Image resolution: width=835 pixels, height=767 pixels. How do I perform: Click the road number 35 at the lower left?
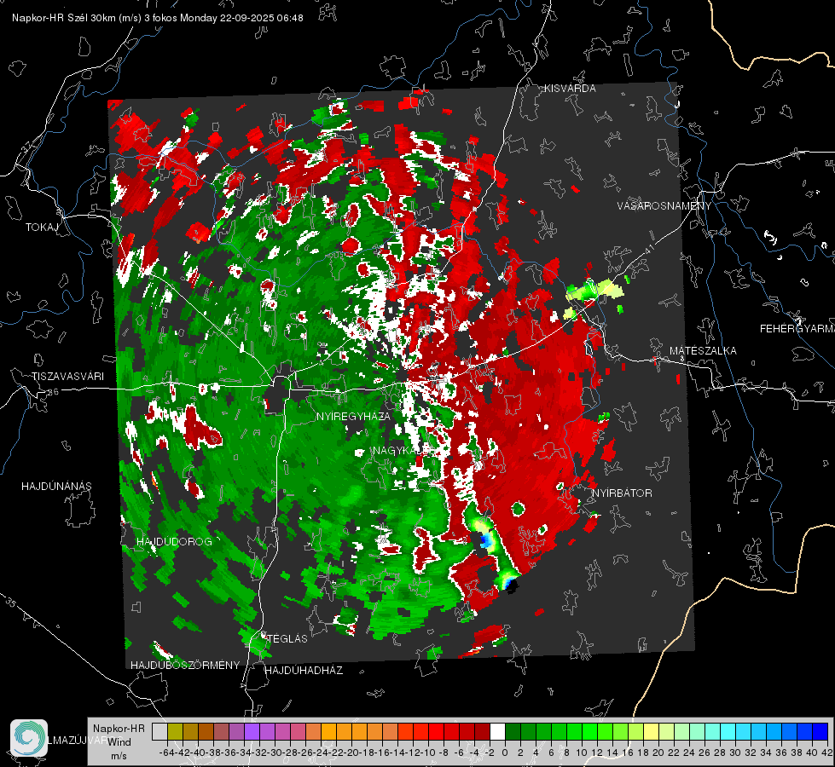11,603
